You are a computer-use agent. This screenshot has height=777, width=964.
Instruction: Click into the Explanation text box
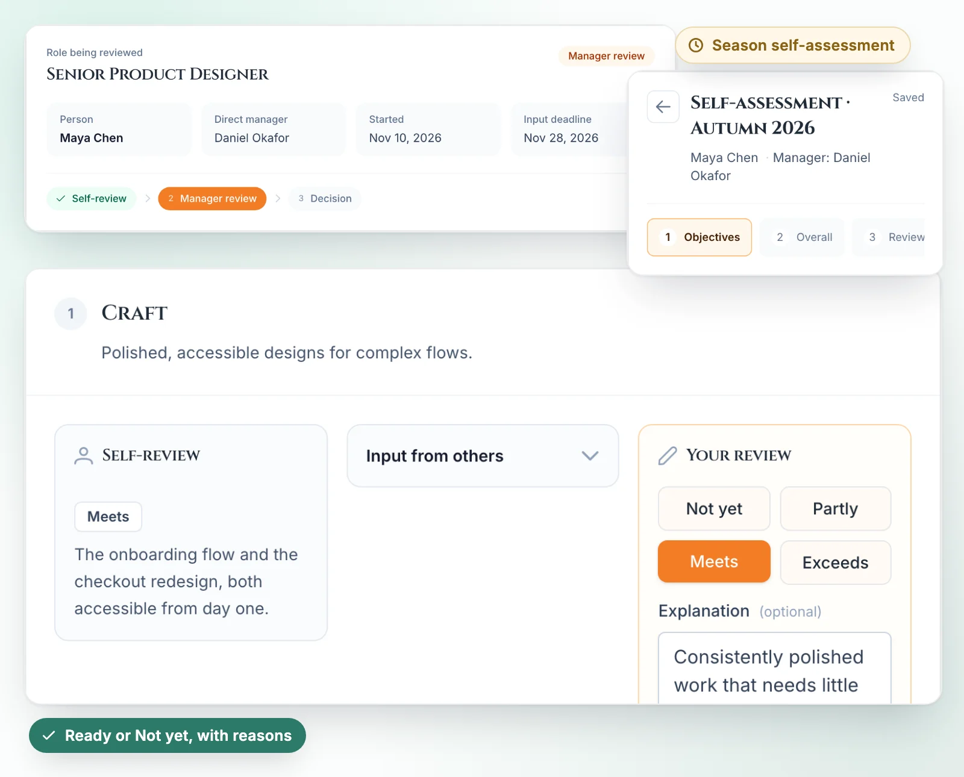pyautogui.click(x=774, y=667)
